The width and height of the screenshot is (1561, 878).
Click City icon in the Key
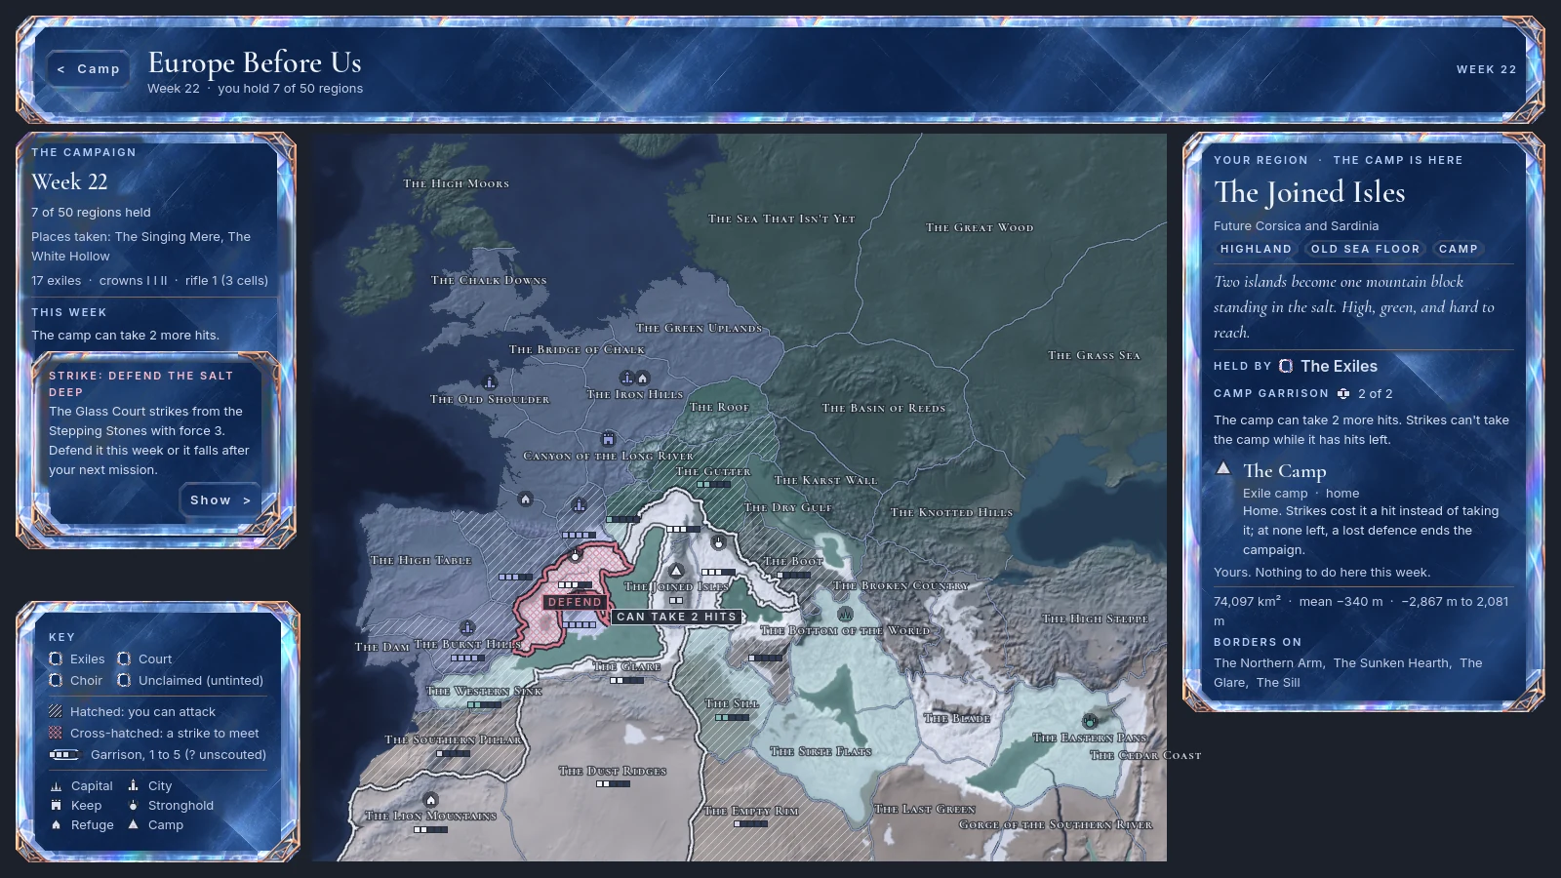click(x=133, y=785)
